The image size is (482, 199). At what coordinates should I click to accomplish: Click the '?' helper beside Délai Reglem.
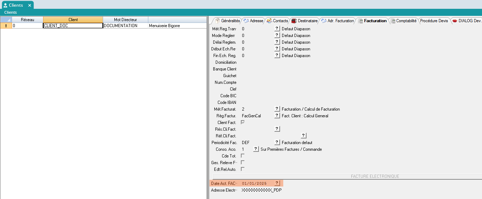tap(277, 42)
